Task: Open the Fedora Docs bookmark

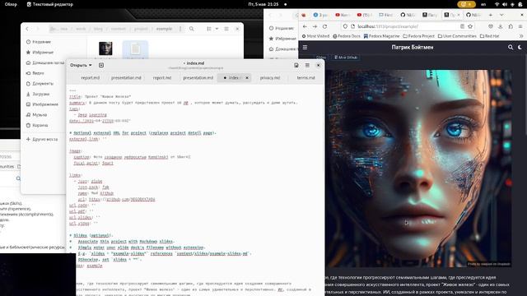Action: 347,36
